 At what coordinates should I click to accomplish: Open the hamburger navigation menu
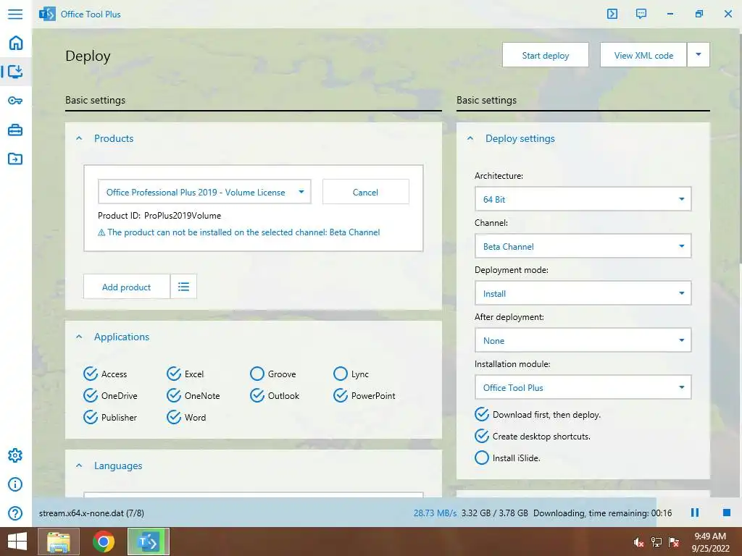15,14
